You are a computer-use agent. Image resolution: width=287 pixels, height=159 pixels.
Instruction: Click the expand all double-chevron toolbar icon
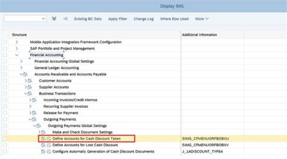tap(54, 19)
